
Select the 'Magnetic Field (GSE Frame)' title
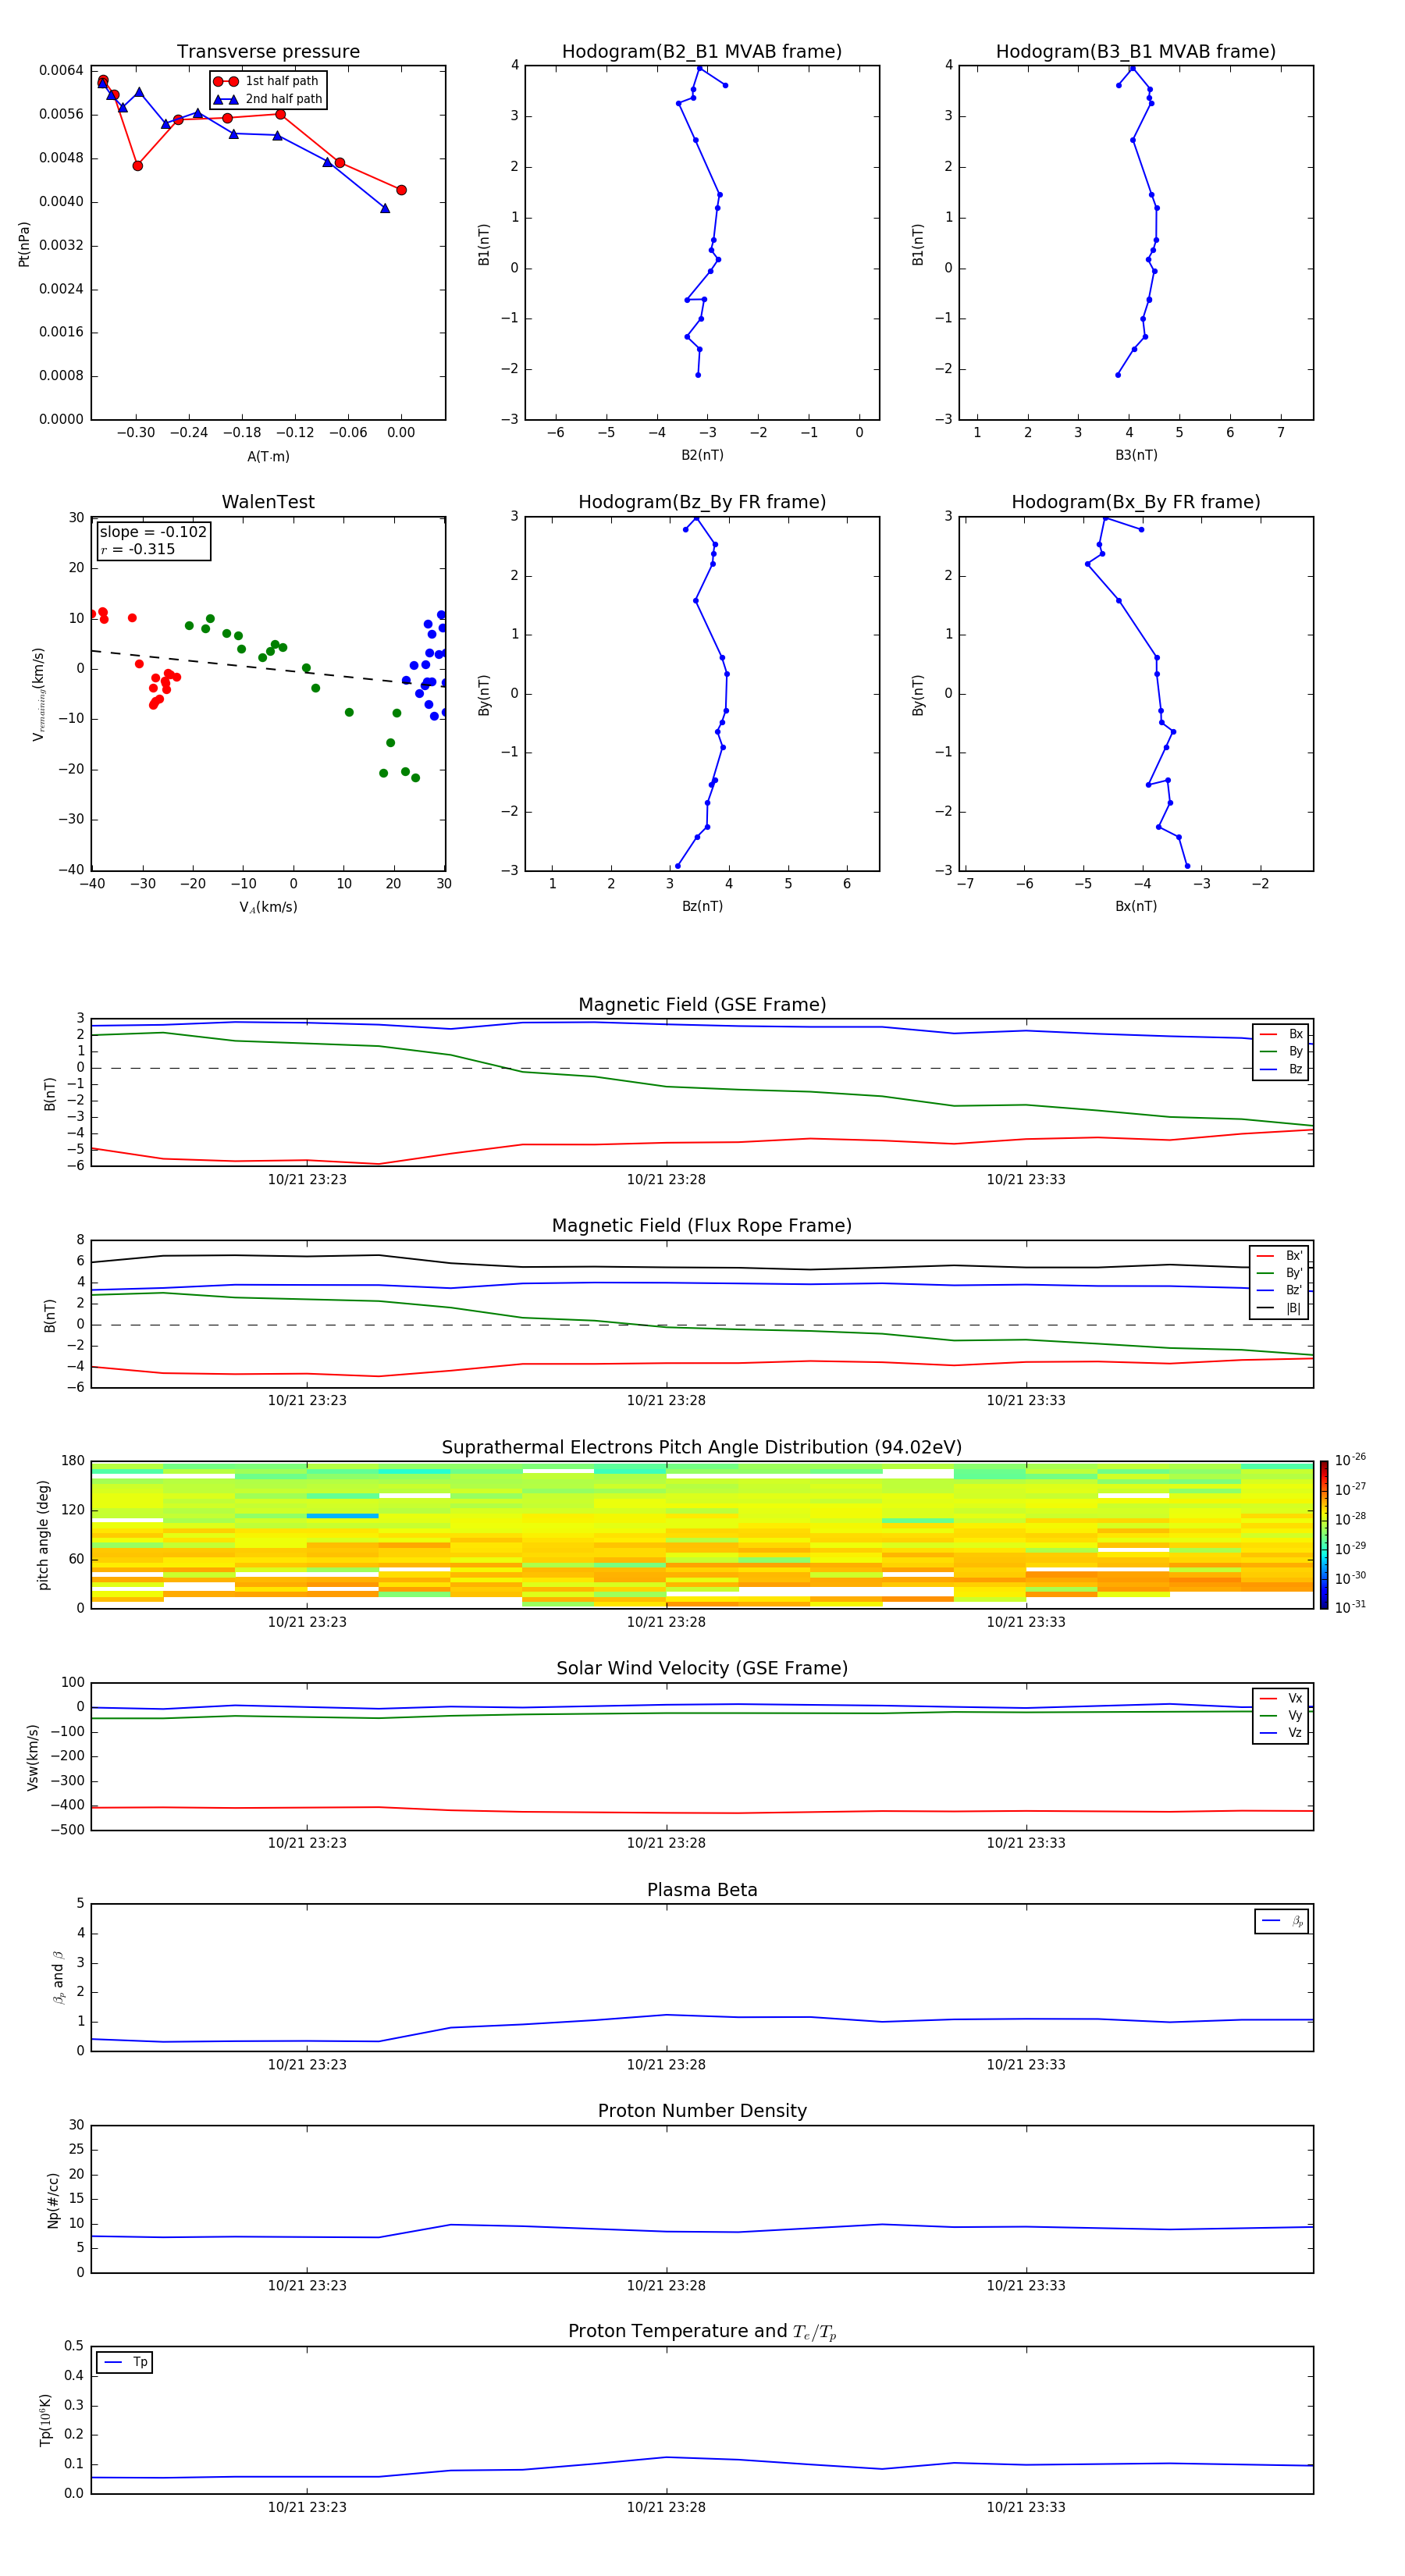tap(702, 1005)
